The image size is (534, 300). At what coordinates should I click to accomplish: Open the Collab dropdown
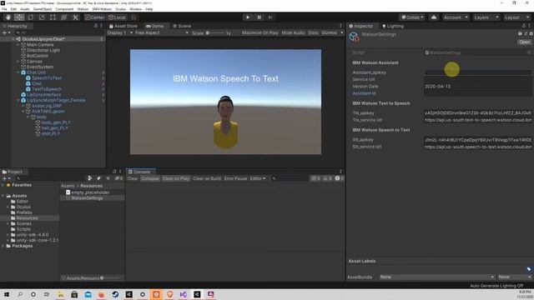click(412, 17)
